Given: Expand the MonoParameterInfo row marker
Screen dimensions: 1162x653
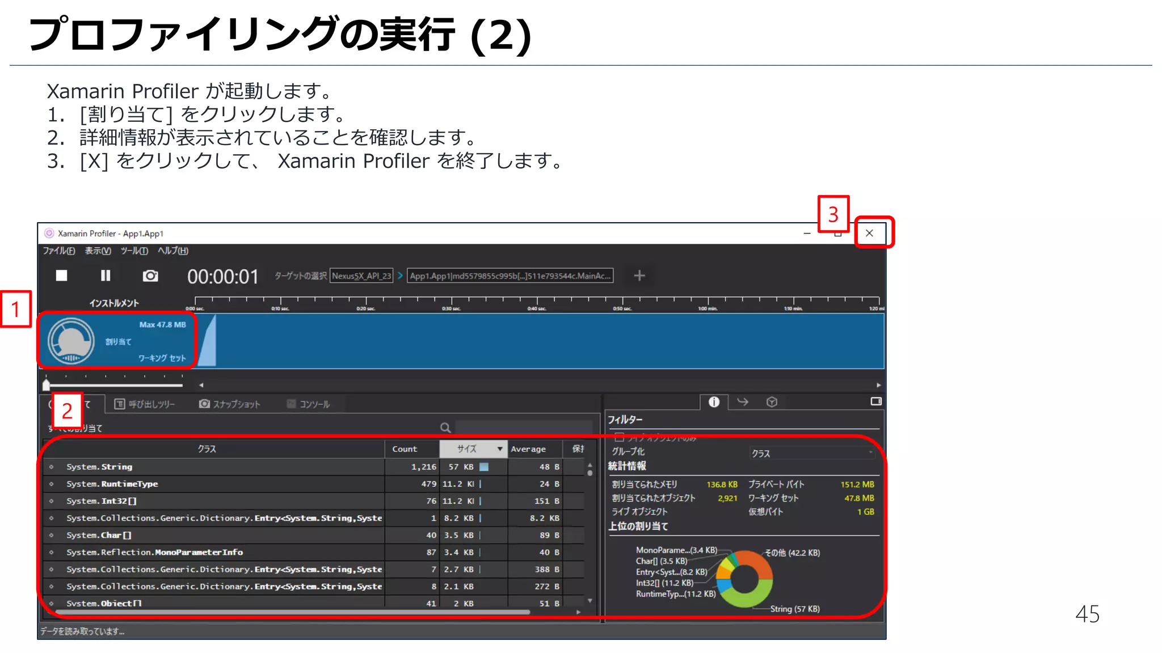Looking at the screenshot, I should pyautogui.click(x=52, y=552).
